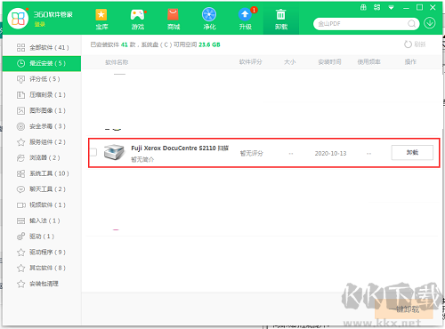Screen dimensions: 445x329
Task: Click the search magnifier icon
Action: (x=411, y=24)
